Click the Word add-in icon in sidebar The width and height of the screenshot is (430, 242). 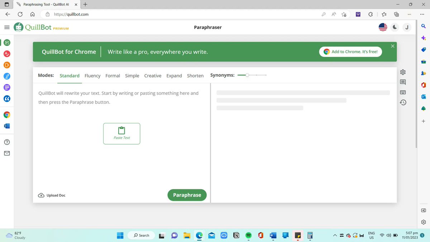click(x=7, y=126)
